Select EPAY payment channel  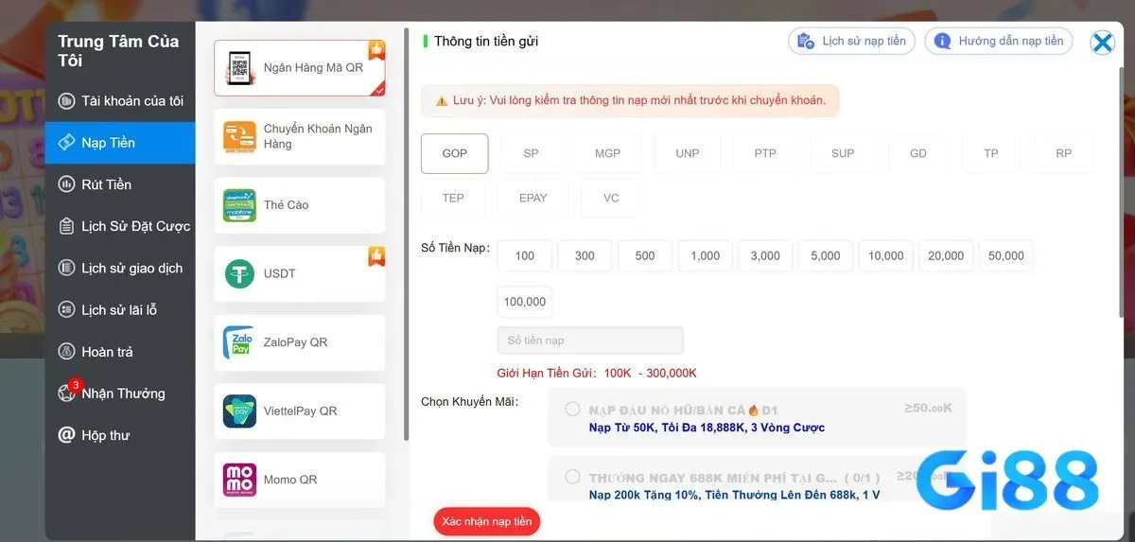(533, 198)
